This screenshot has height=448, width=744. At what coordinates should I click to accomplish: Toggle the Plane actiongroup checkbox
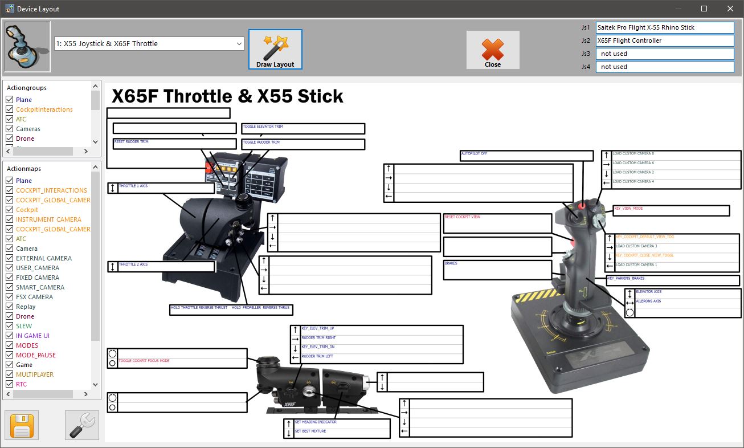coord(10,100)
